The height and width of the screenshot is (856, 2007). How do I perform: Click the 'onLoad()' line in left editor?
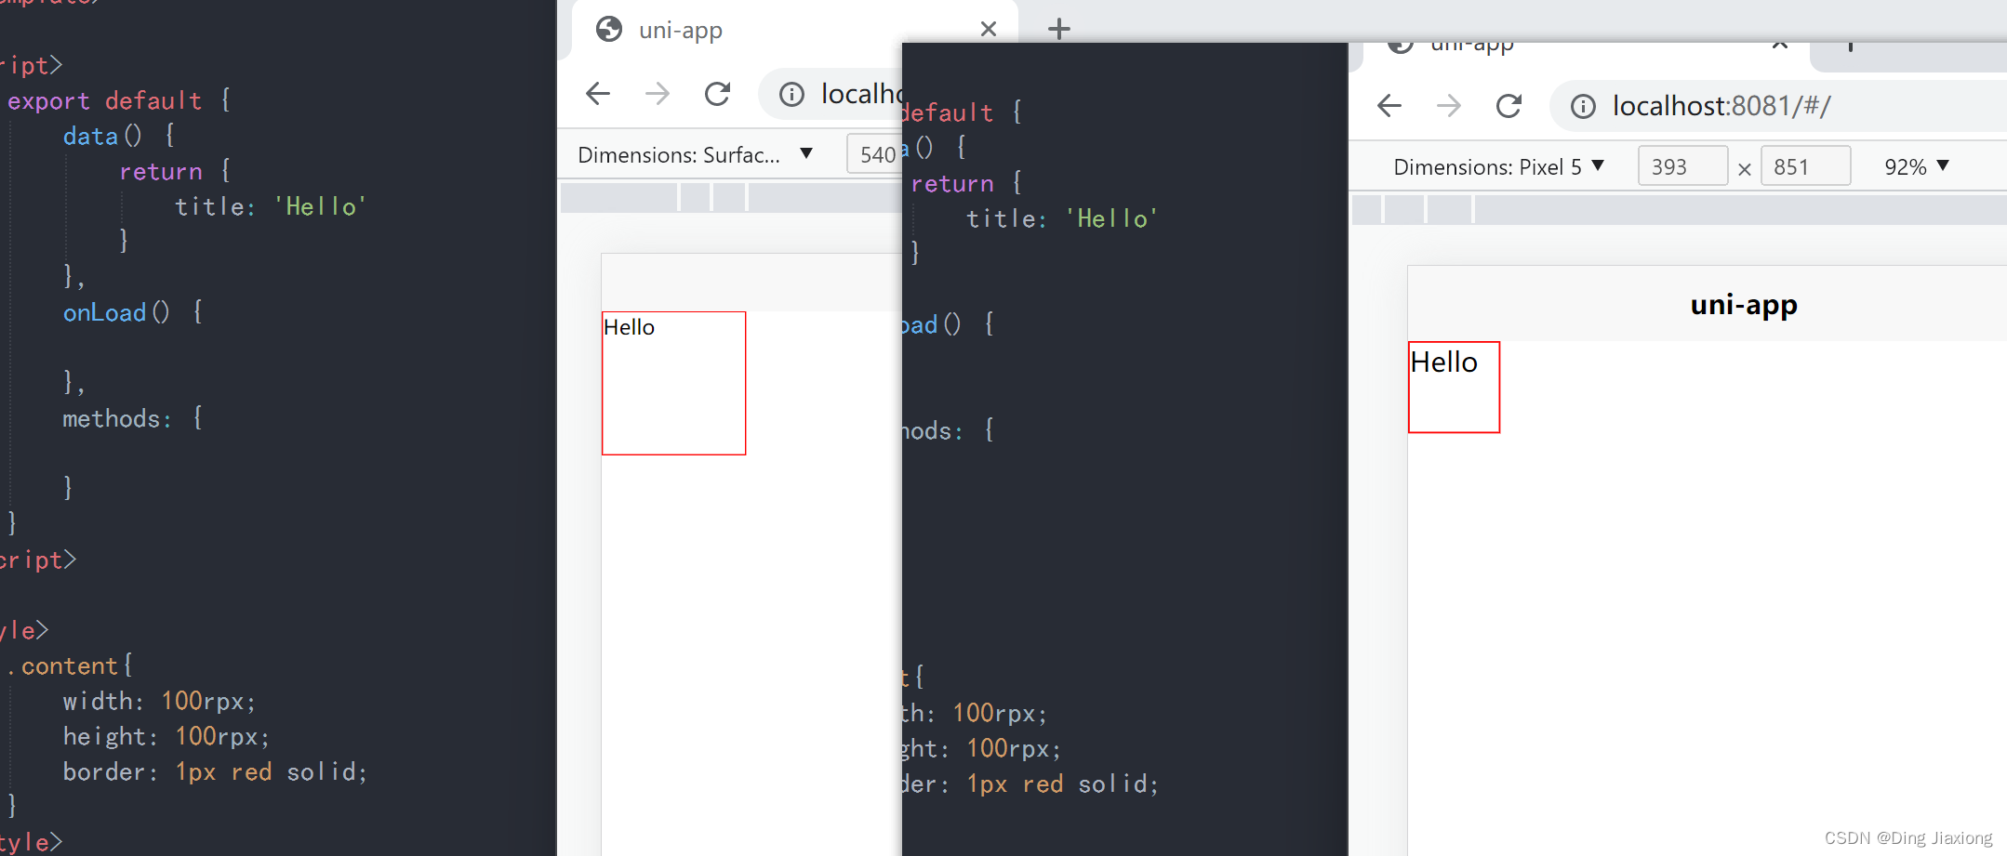tap(132, 312)
